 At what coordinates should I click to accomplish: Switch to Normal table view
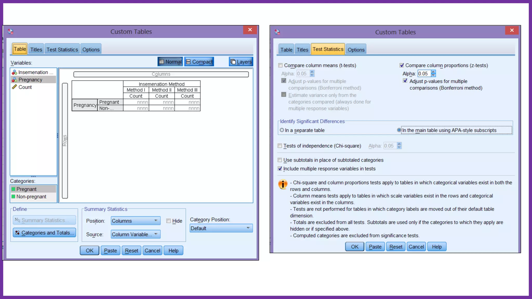pos(170,62)
